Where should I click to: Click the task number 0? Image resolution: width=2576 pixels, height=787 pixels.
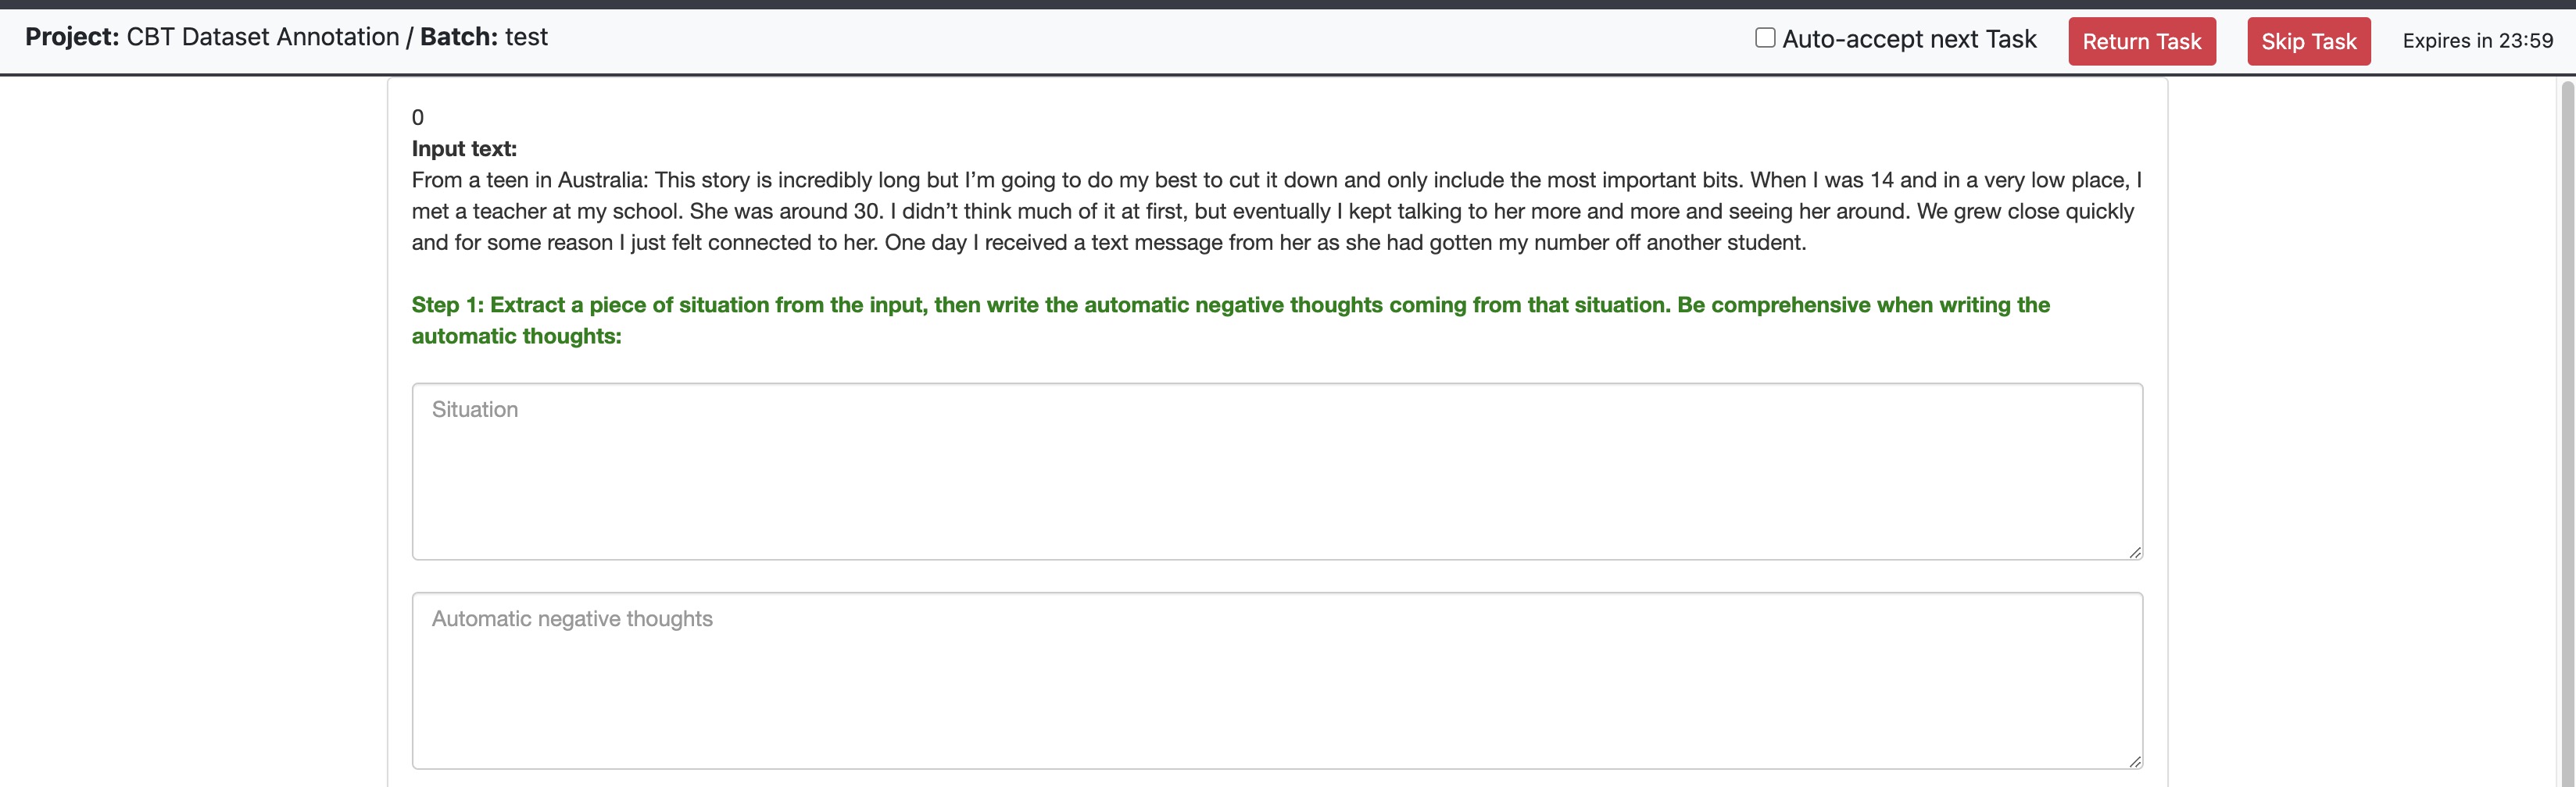pyautogui.click(x=418, y=118)
